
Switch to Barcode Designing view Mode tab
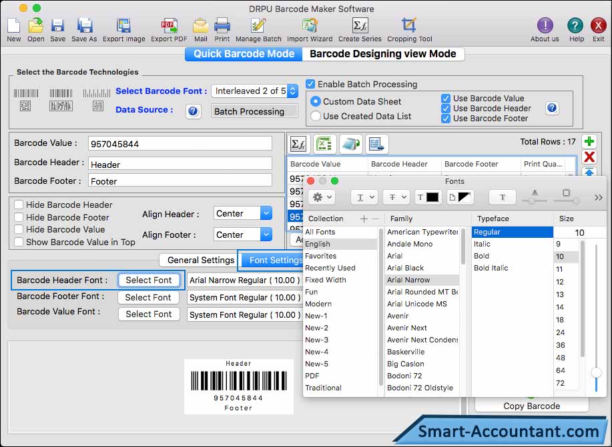(x=383, y=54)
